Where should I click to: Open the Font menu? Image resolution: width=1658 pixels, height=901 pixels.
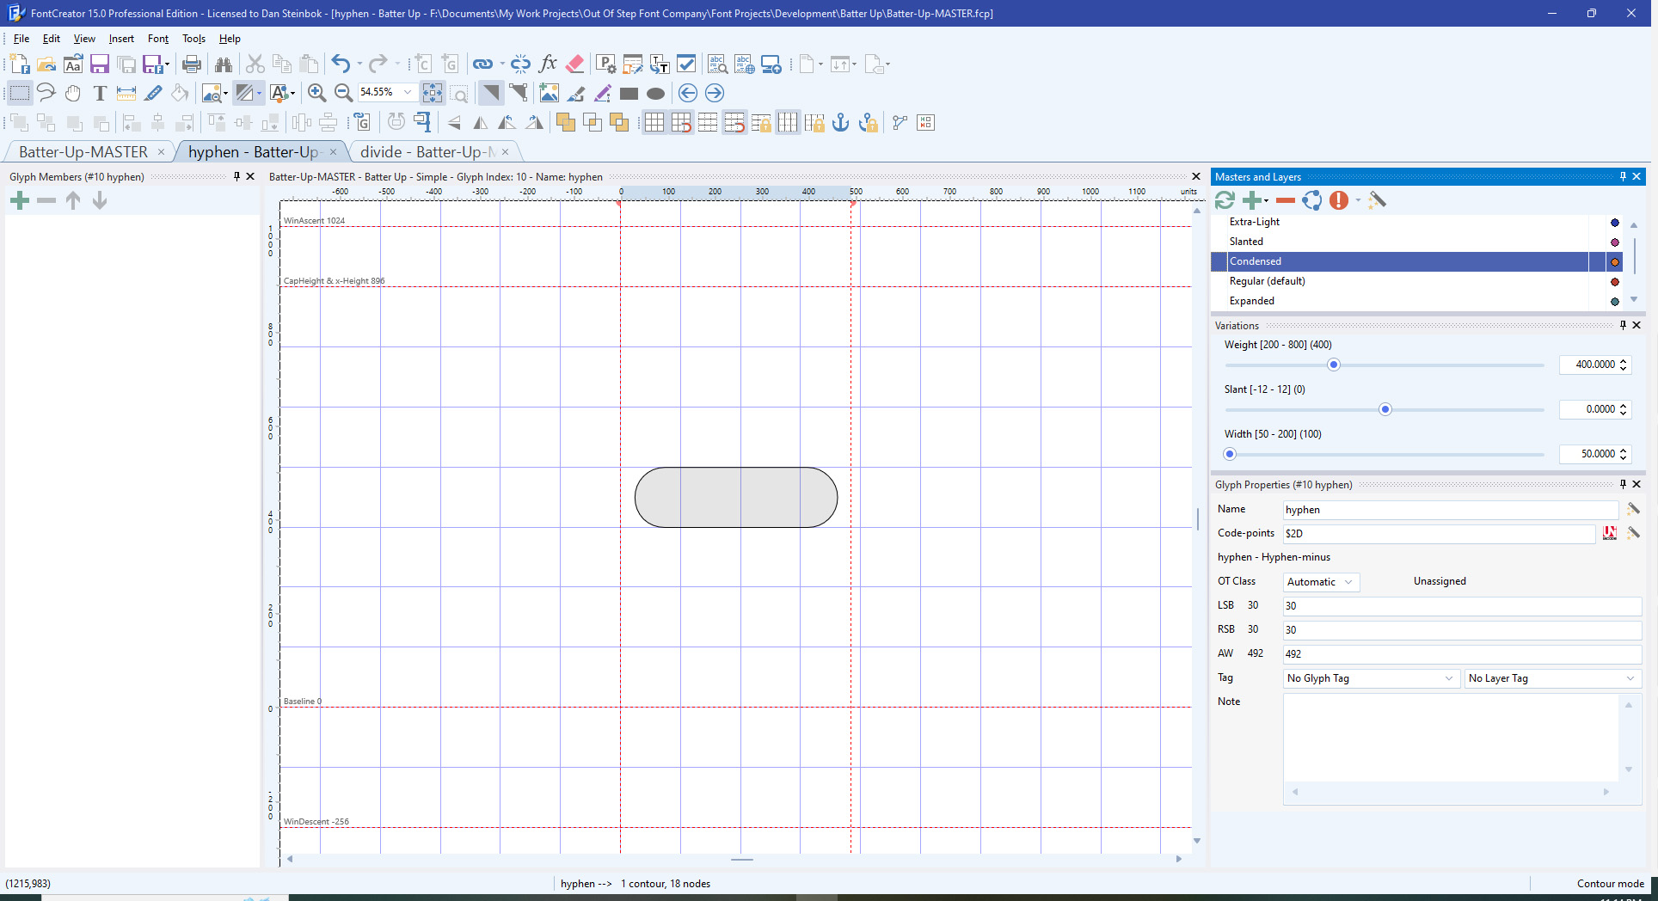coord(157,39)
